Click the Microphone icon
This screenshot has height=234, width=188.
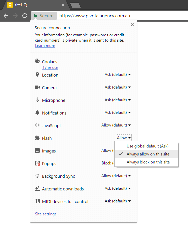click(37, 100)
